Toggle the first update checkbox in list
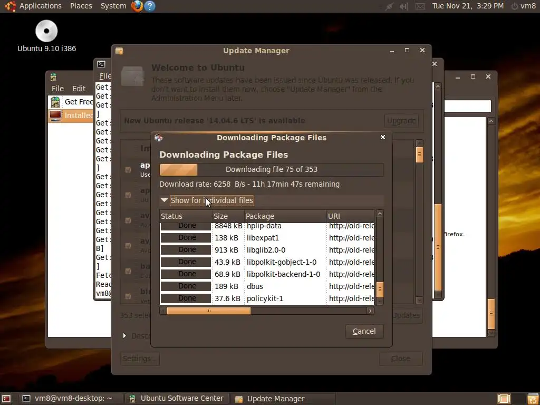This screenshot has height=405, width=540. pyautogui.click(x=128, y=170)
